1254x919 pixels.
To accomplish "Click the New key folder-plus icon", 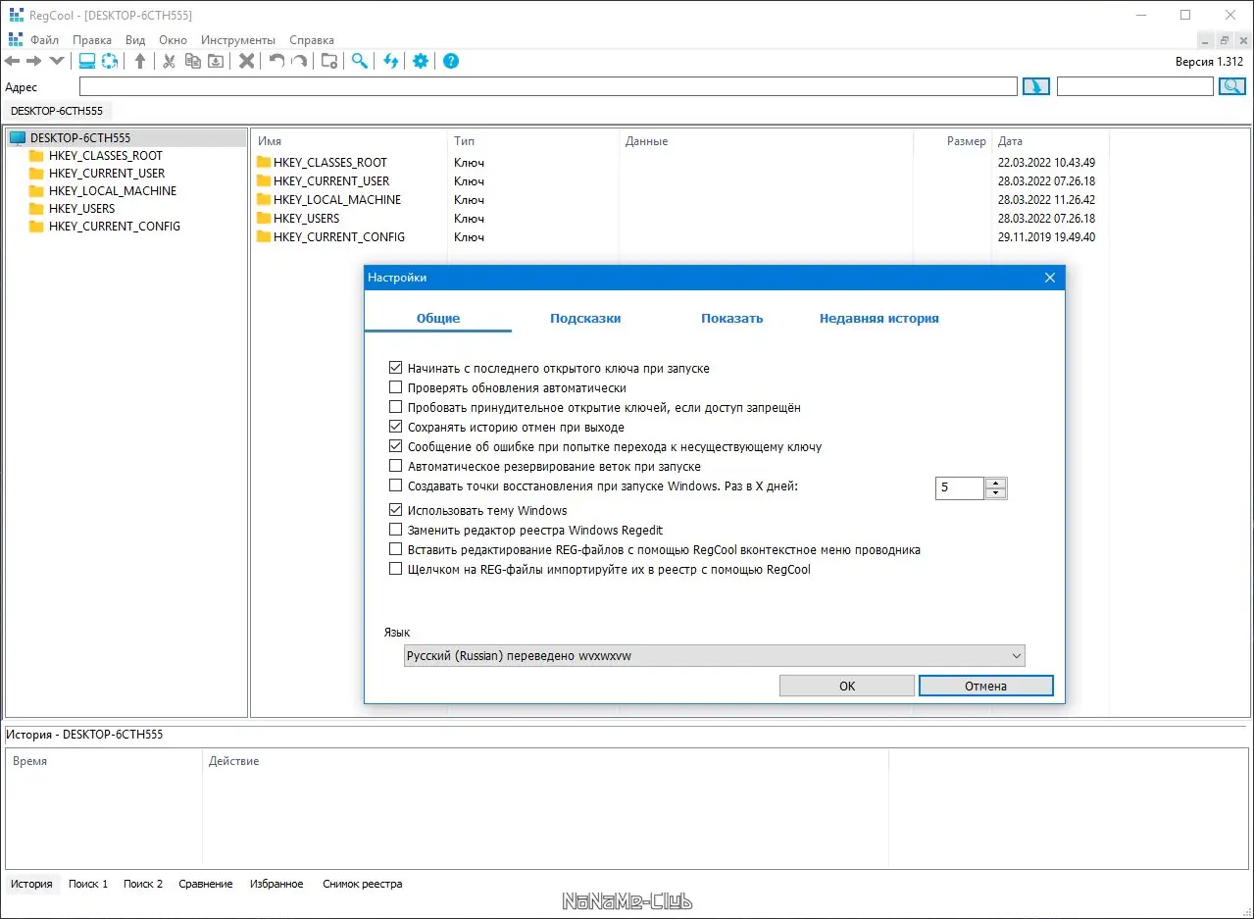I will tap(329, 61).
